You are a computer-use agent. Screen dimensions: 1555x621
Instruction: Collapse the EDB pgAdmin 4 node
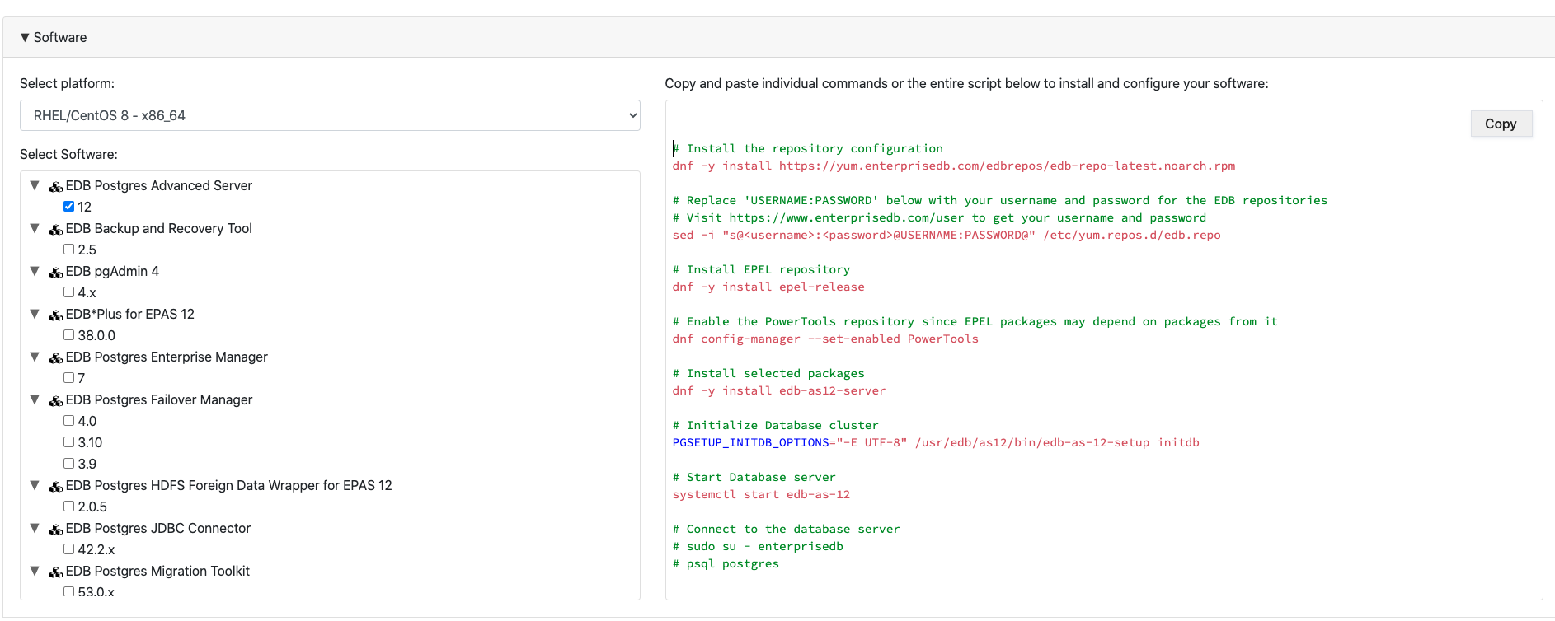[x=35, y=271]
